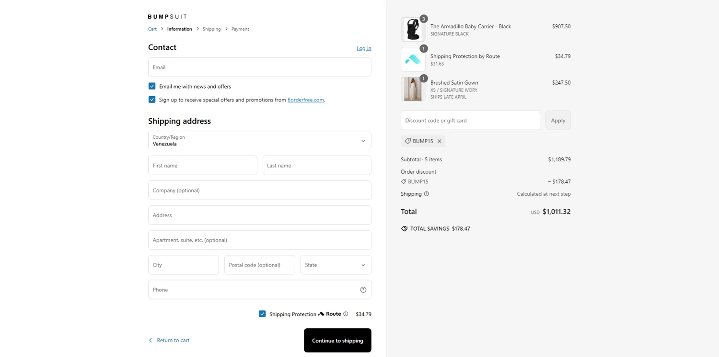Click the Apply discount button
This screenshot has height=357, width=719.
click(558, 121)
